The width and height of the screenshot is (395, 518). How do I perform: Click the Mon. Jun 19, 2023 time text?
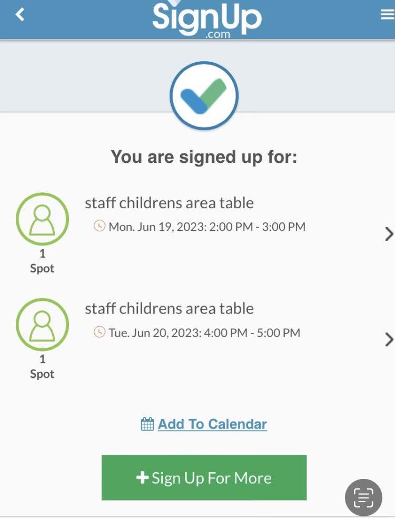(207, 227)
